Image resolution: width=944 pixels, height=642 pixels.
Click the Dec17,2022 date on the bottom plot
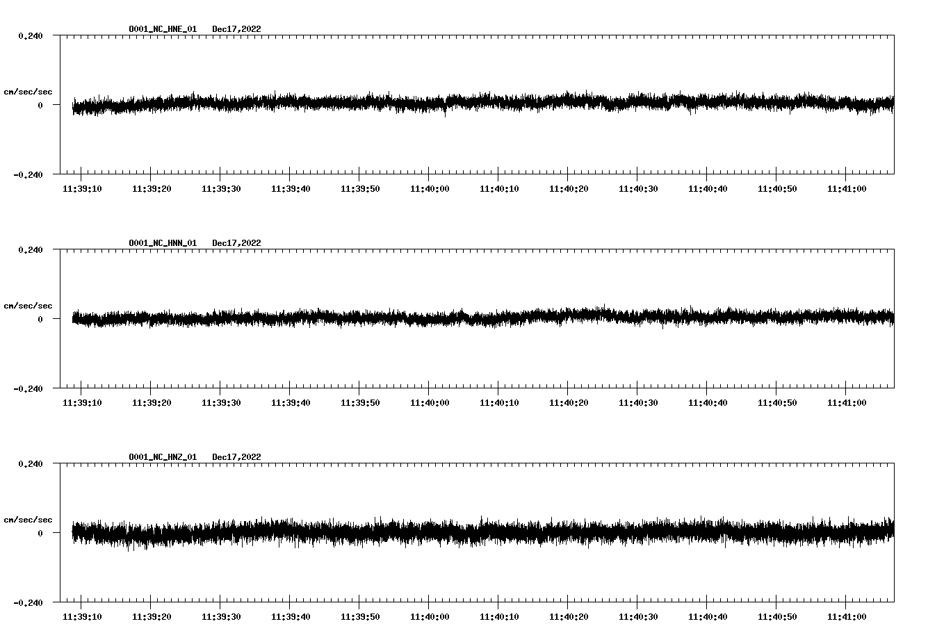237,456
